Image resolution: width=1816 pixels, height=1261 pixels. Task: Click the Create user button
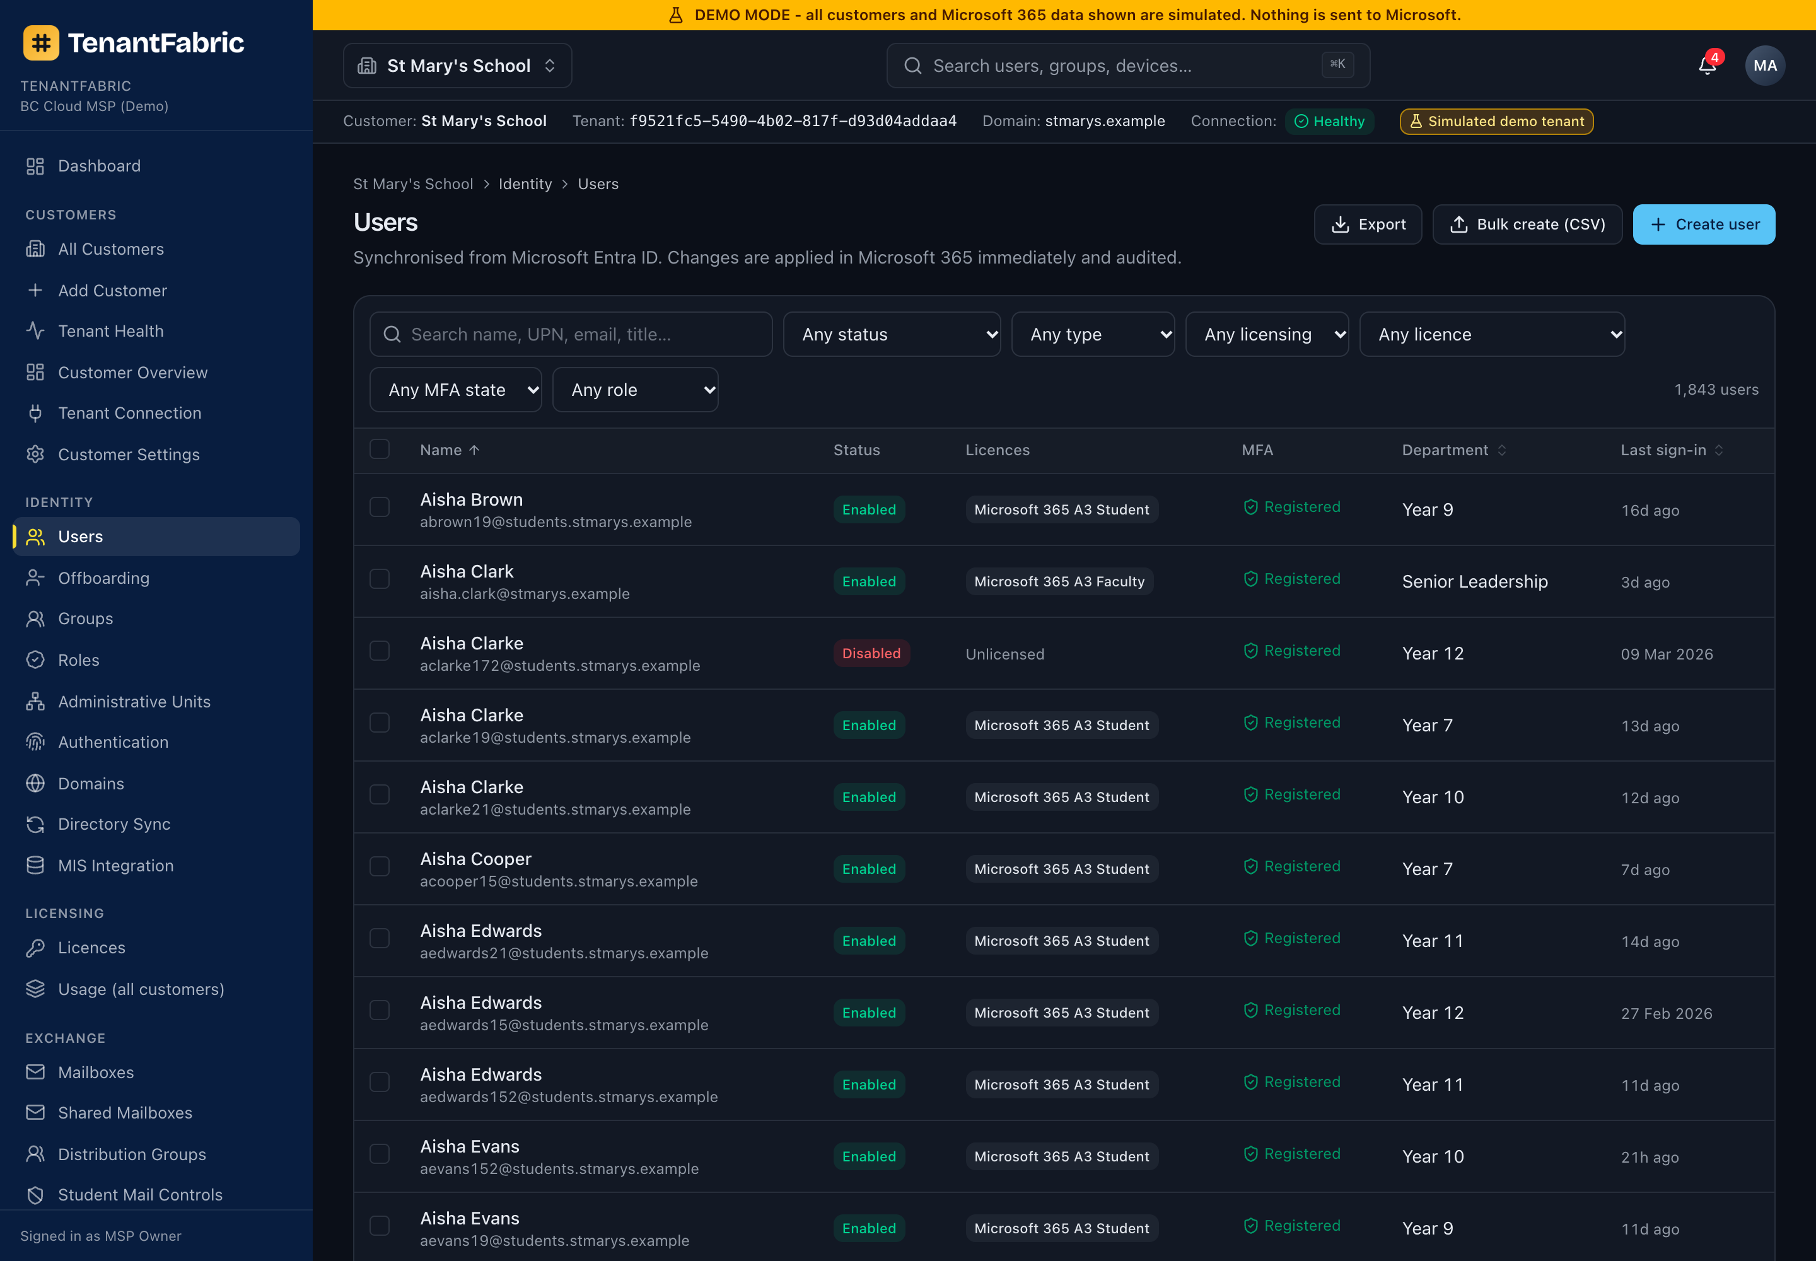(x=1704, y=224)
